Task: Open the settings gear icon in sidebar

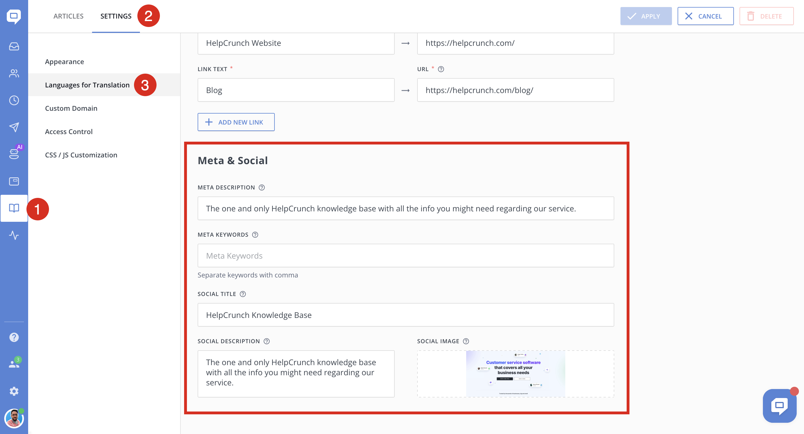Action: pyautogui.click(x=14, y=391)
